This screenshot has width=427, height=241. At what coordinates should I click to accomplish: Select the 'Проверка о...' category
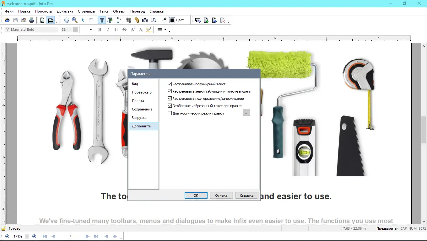(x=143, y=92)
